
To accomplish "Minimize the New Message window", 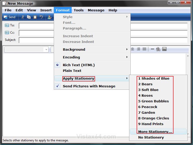I will [171, 2].
